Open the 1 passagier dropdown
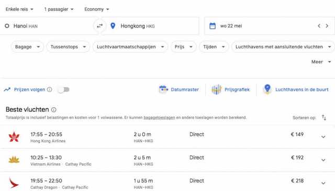This screenshot has height=191, width=335. pos(59,9)
